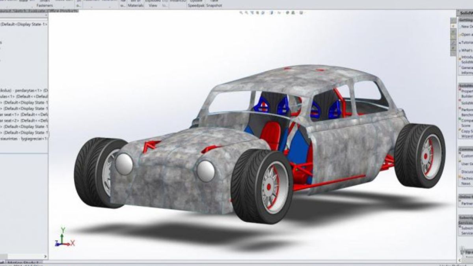Click the Take Snapshot button

point(214,4)
